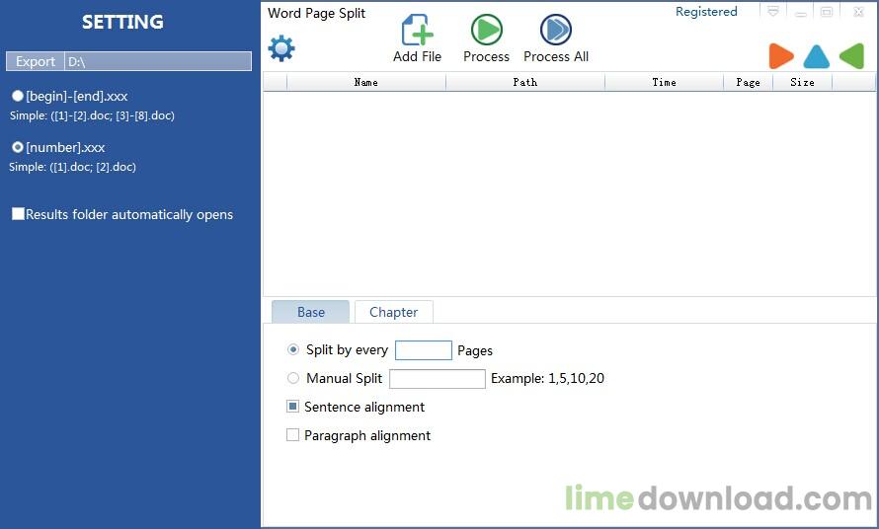
Task: Click 'Simple: ([1]-[2].doc; [3]-[8].doc)' text
Action: (92, 115)
